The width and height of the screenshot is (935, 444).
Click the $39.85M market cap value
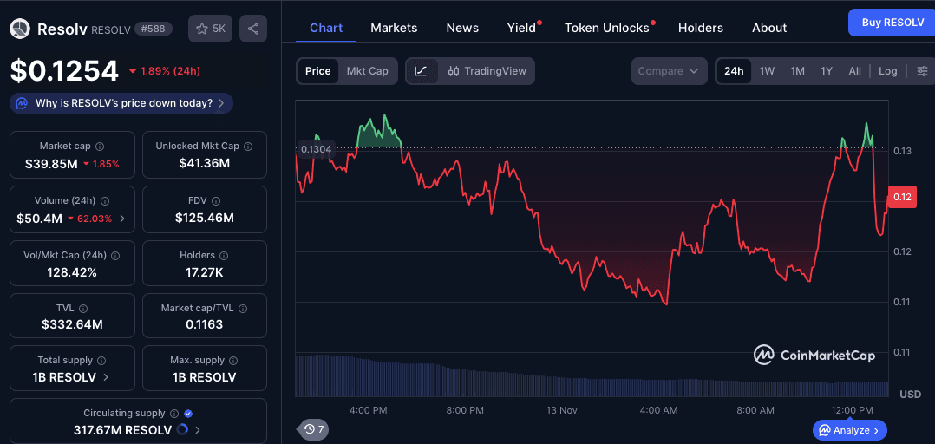pyautogui.click(x=51, y=164)
